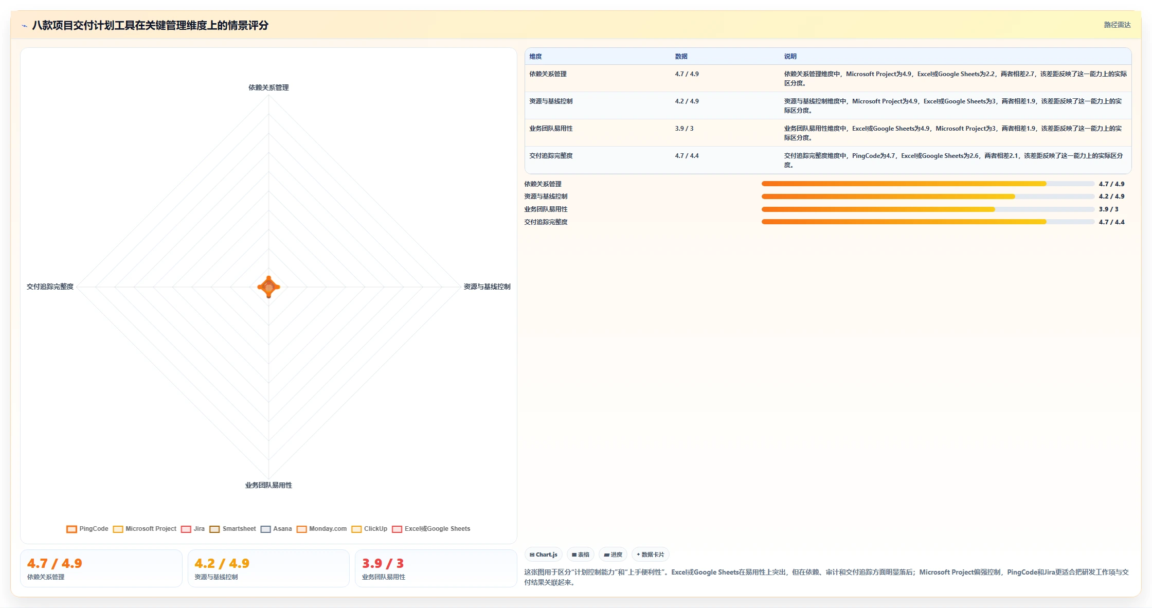Click the Chart.js tag chip
The image size is (1152, 608).
[544, 555]
